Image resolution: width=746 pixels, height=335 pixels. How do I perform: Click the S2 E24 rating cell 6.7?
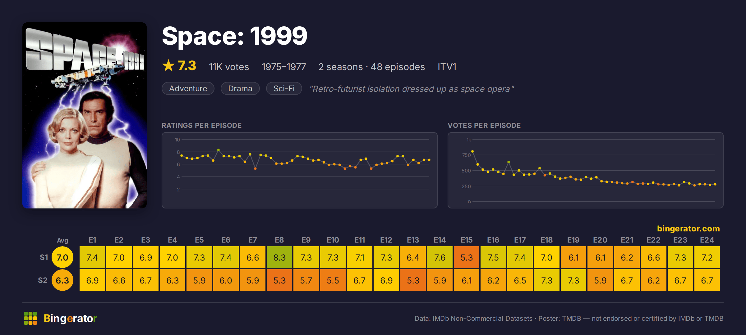707,280
